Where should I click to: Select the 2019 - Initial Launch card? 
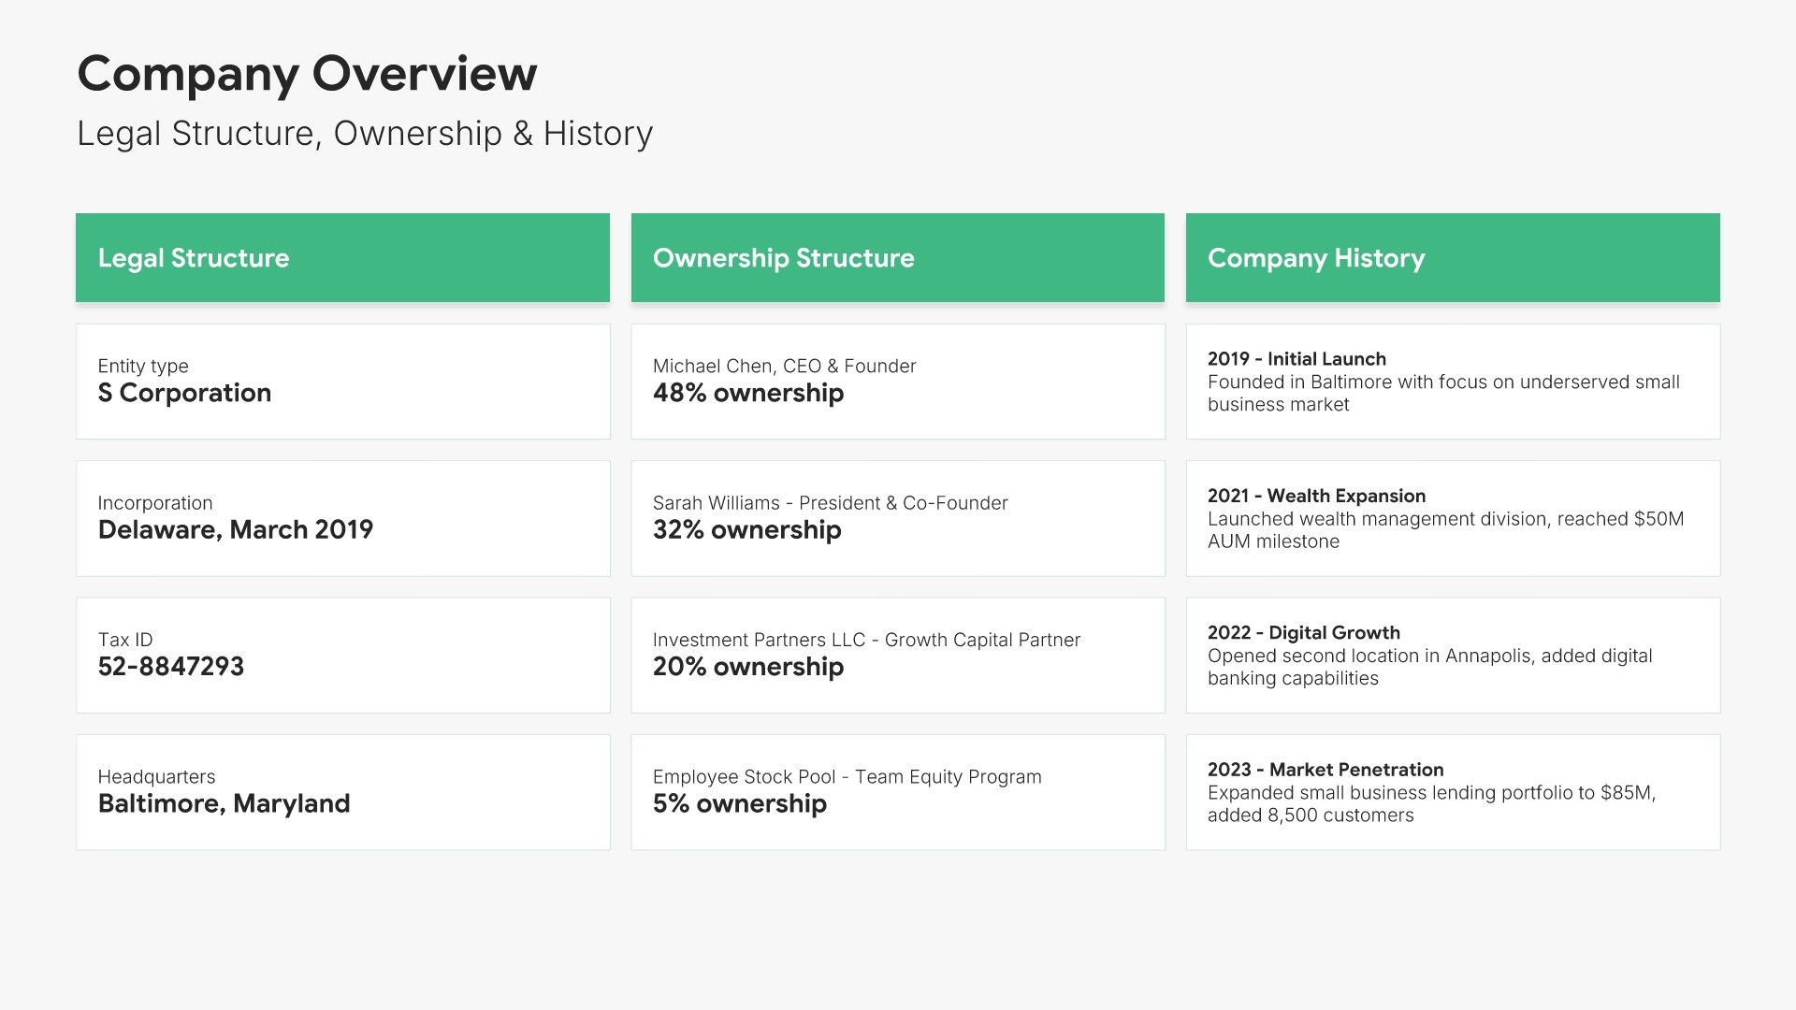pyautogui.click(x=1452, y=382)
